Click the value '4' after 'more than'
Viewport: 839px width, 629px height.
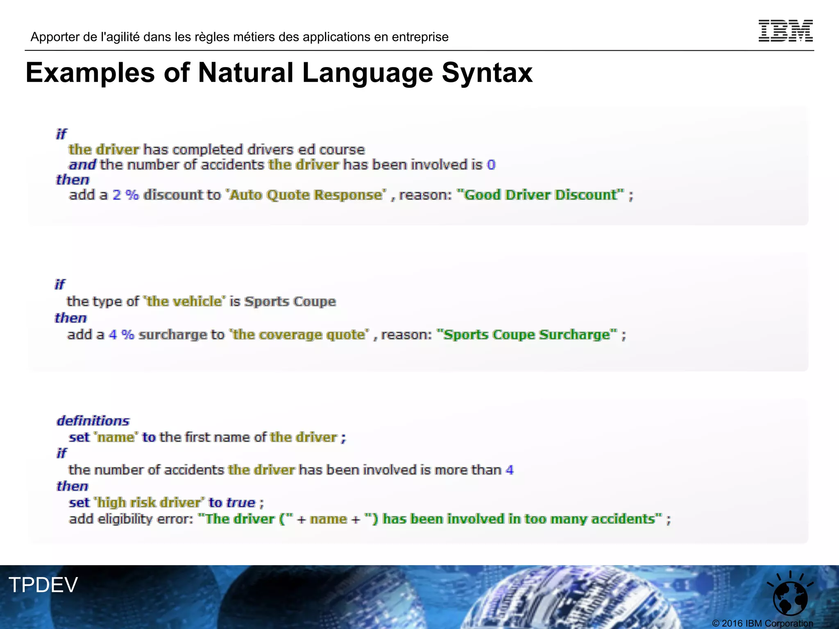(510, 470)
